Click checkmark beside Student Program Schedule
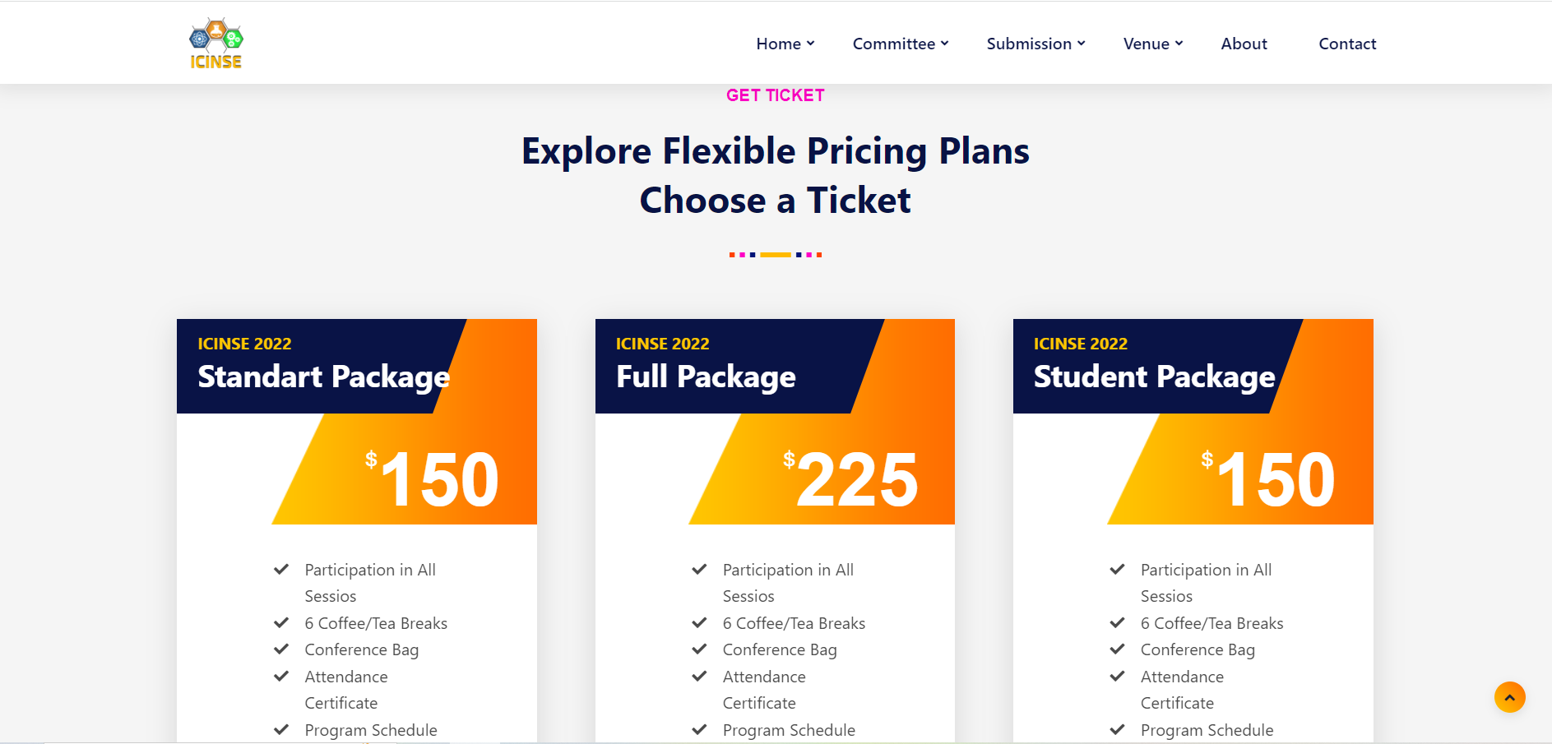The height and width of the screenshot is (744, 1552). 1117,730
